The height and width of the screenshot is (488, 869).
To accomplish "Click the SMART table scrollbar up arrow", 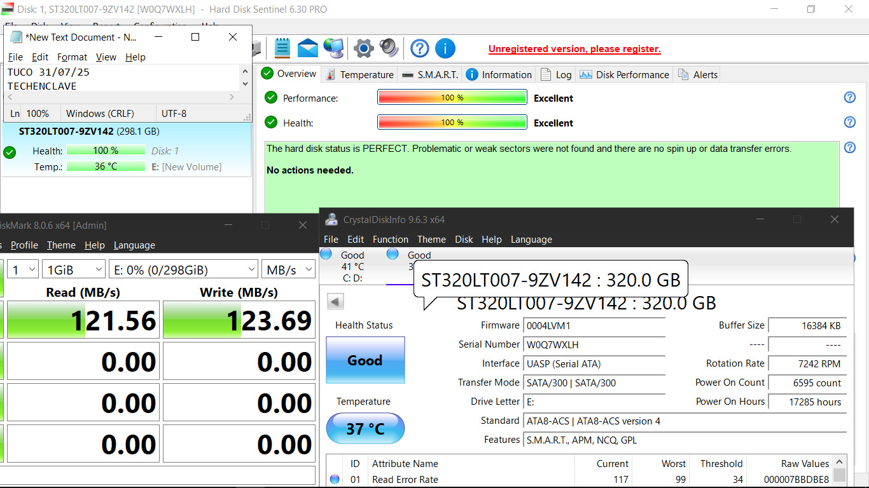I will pos(840,463).
